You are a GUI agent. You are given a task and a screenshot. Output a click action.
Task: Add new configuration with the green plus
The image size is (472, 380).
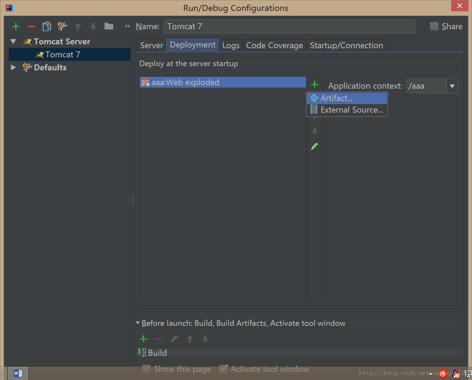16,26
